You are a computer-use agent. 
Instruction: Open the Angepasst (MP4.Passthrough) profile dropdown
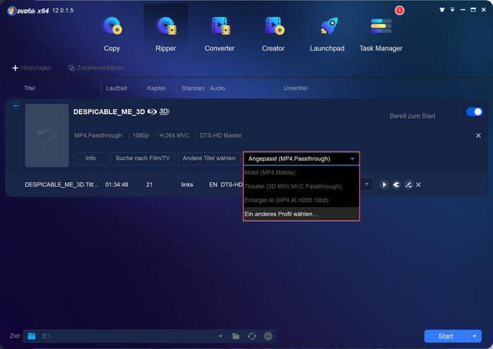pyautogui.click(x=301, y=159)
